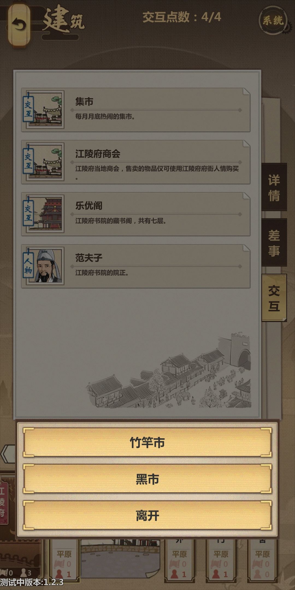The height and width of the screenshot is (590, 295).
Task: Choose the 竹竿市 option
Action: click(147, 442)
